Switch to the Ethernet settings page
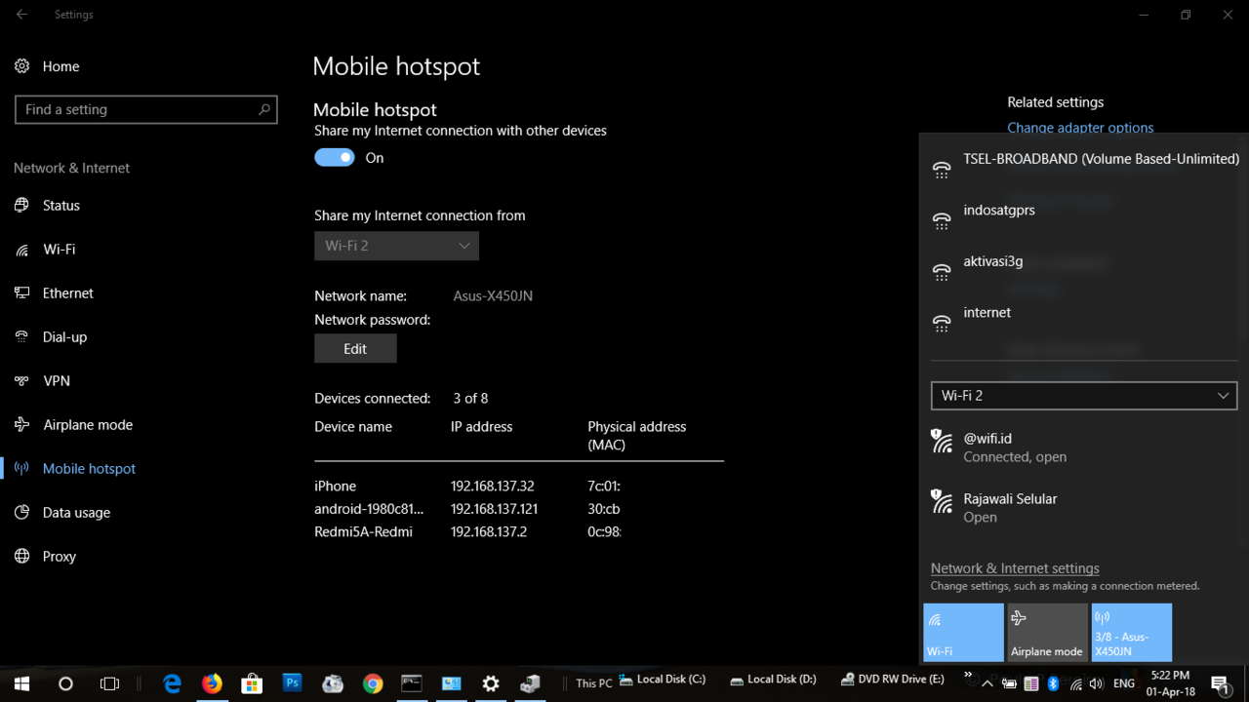The image size is (1249, 702). click(68, 293)
